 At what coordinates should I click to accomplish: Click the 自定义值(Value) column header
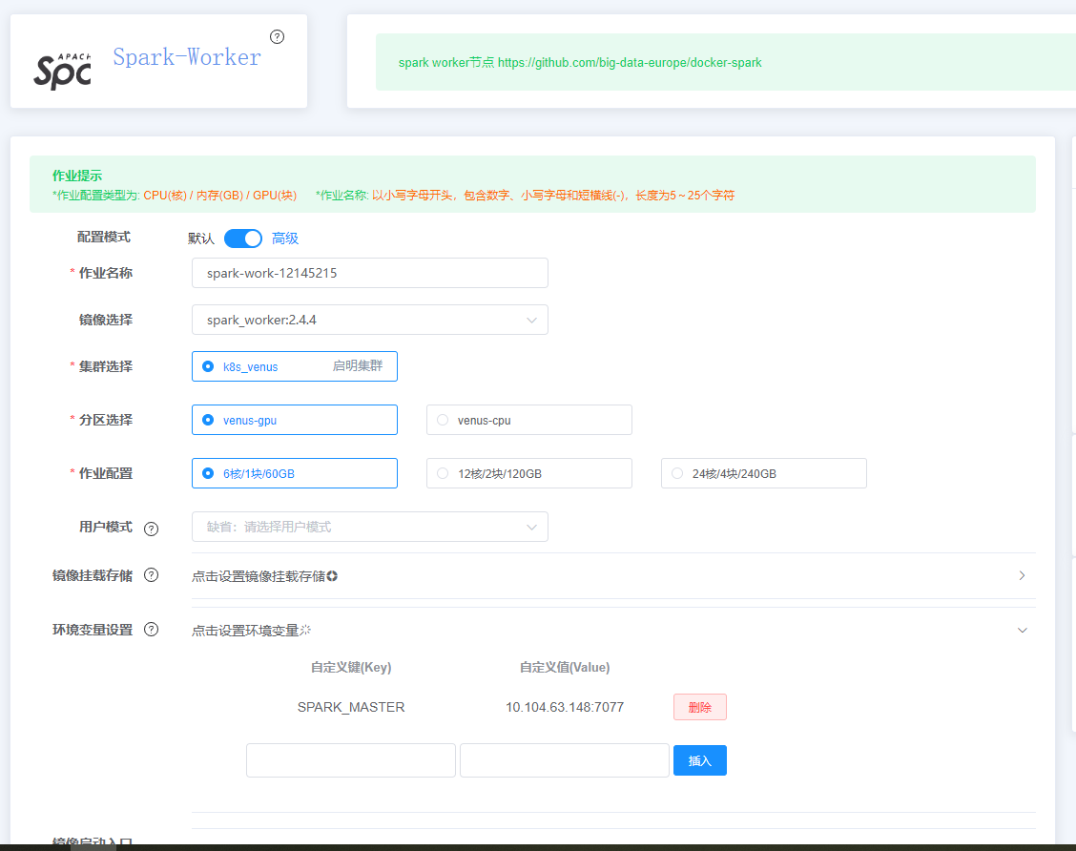[565, 667]
